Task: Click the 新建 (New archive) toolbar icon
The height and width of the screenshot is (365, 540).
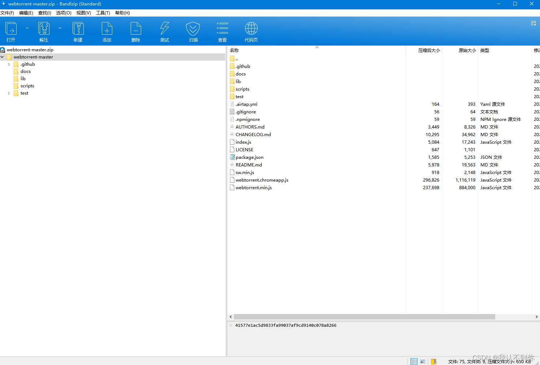Action: click(78, 29)
